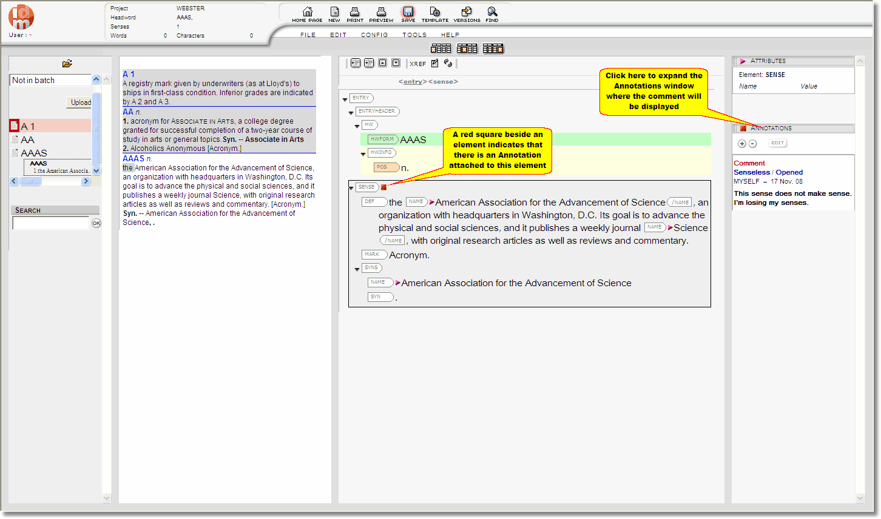Screen dimensions: 881x519
Task: Click the XREF toolbar item
Action: tap(417, 64)
